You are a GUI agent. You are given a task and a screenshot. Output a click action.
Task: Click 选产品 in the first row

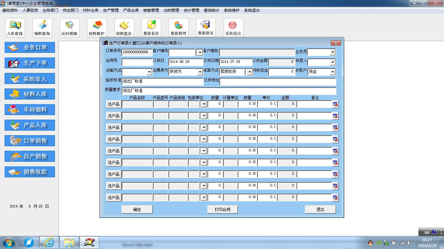113,104
